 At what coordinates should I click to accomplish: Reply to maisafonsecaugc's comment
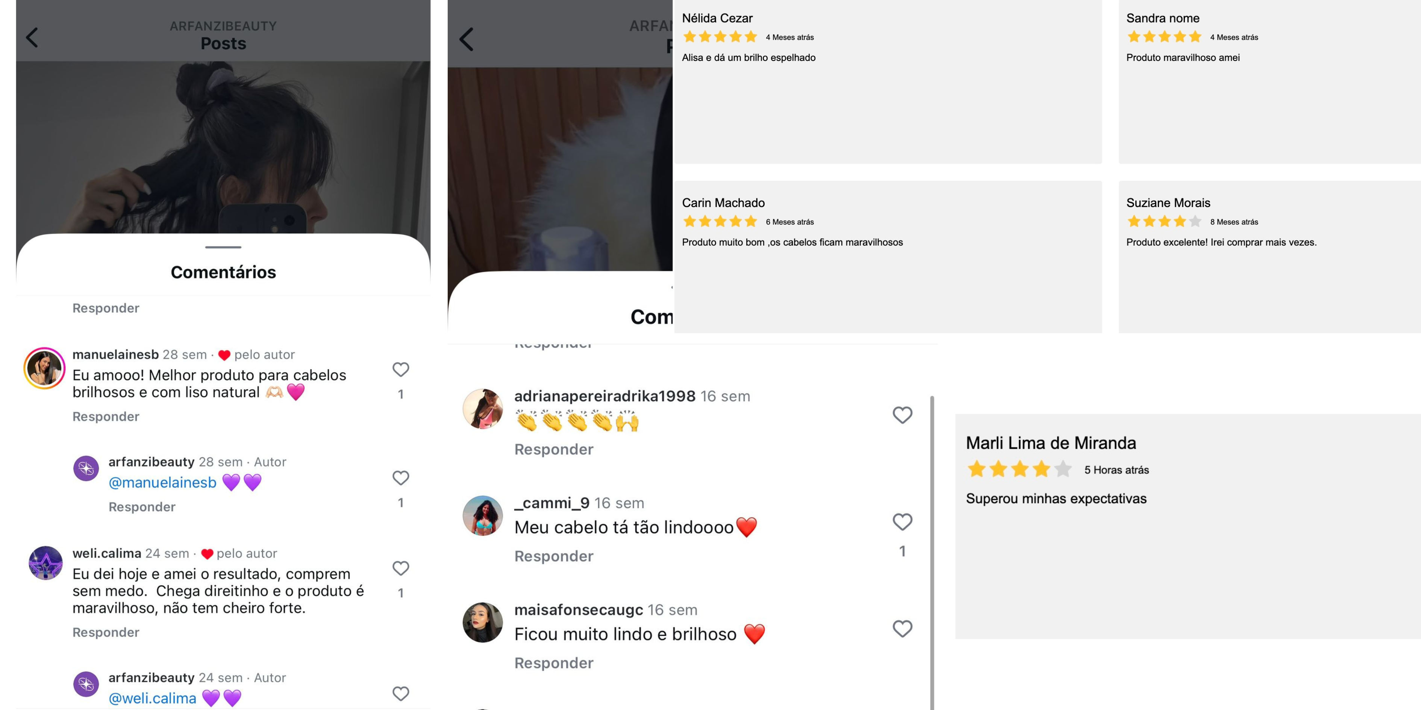(x=554, y=663)
